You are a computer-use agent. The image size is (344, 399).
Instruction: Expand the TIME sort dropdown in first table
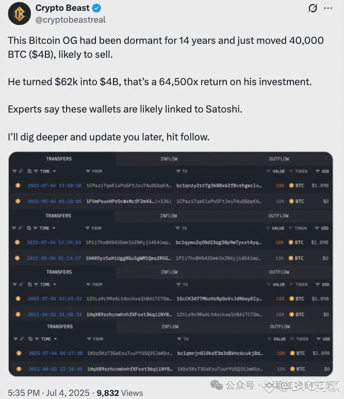click(x=54, y=171)
